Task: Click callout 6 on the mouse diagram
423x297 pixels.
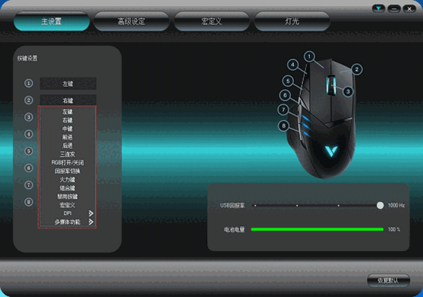Action: [285, 95]
